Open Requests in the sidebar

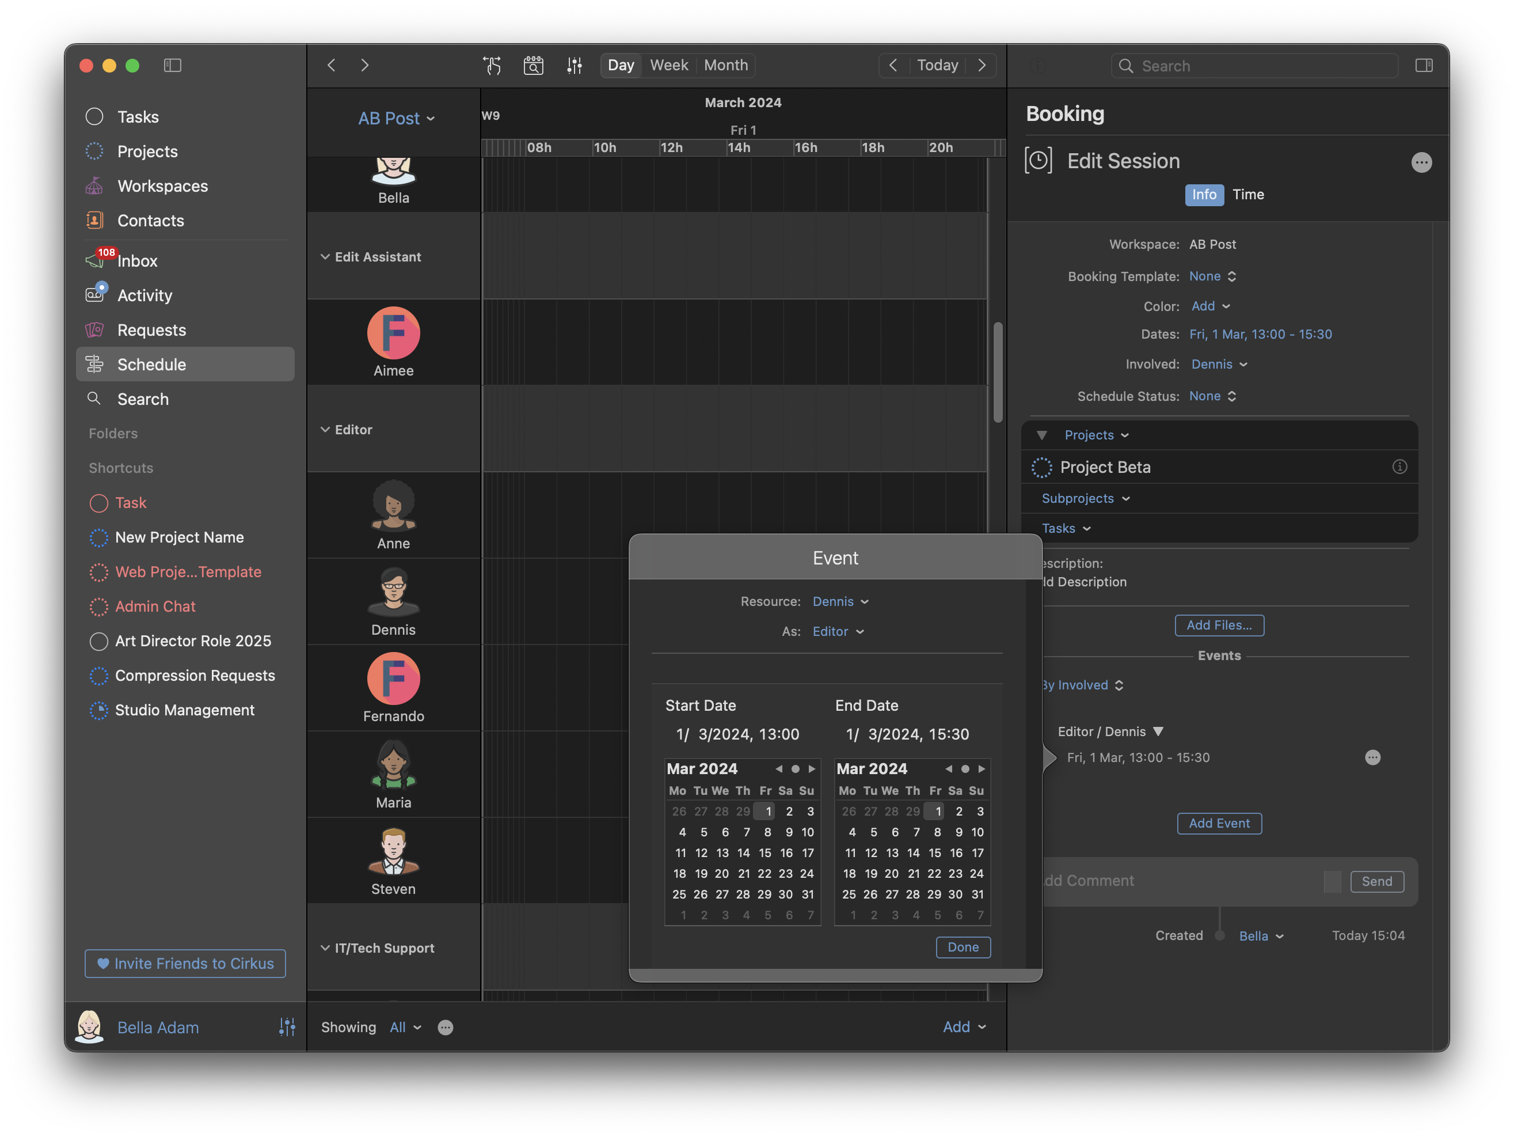(x=151, y=330)
